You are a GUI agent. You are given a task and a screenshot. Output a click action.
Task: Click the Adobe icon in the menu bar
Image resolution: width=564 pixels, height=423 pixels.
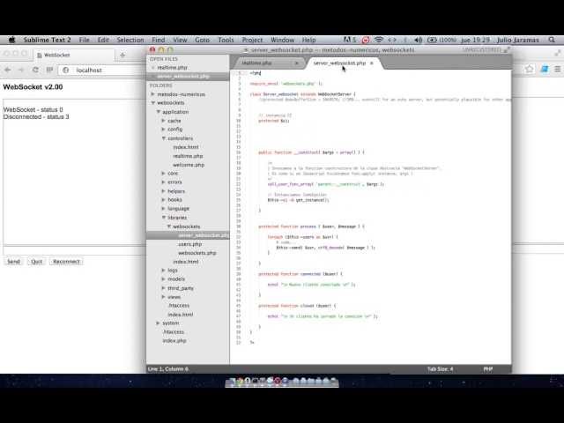[x=347, y=40]
